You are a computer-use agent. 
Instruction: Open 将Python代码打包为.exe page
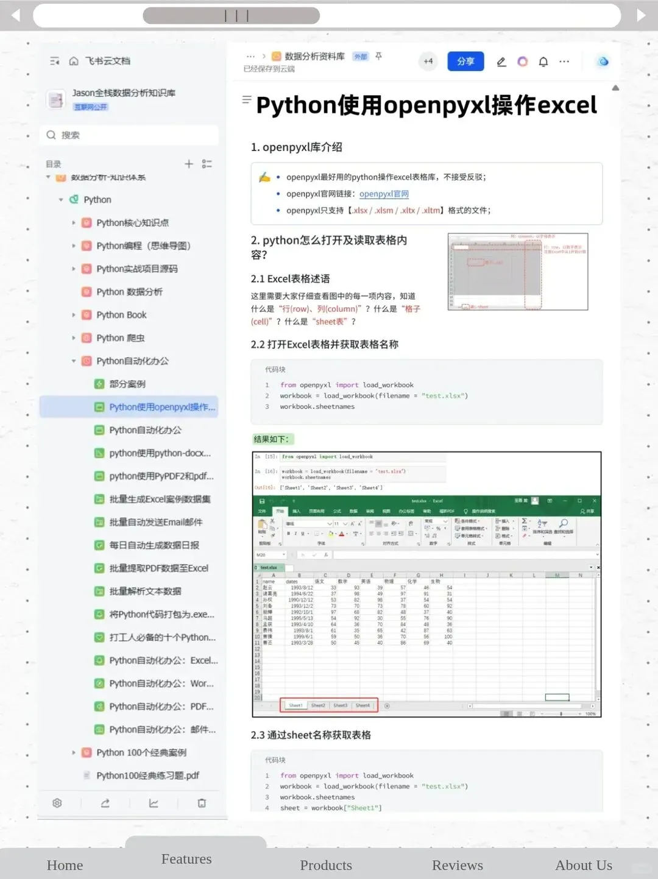(161, 615)
